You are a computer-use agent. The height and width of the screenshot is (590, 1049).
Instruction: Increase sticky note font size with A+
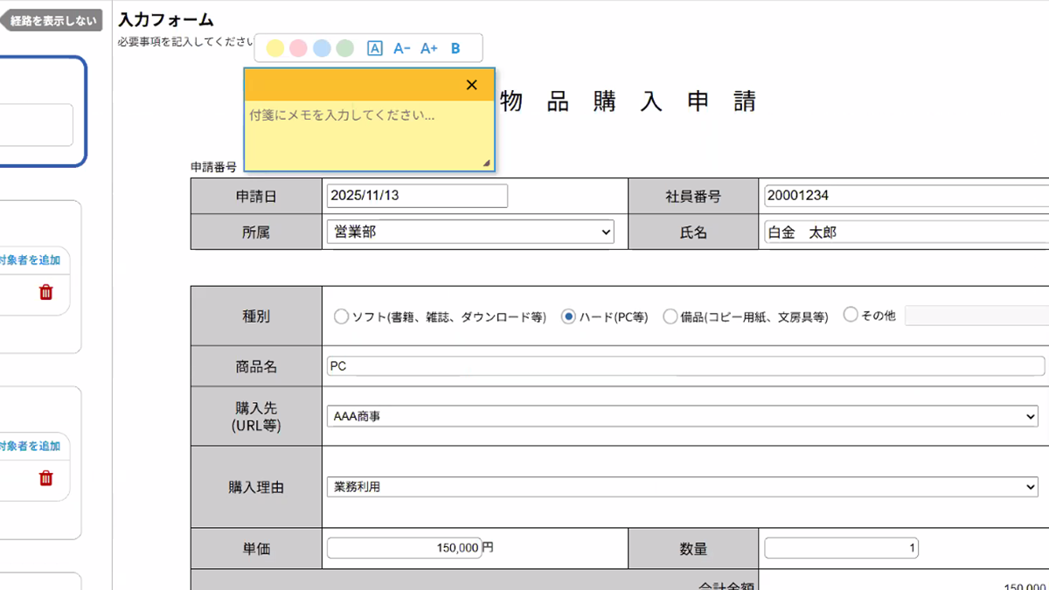[428, 48]
